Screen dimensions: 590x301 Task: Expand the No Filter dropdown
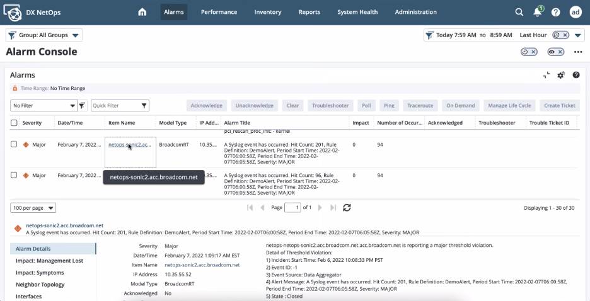click(x=43, y=106)
